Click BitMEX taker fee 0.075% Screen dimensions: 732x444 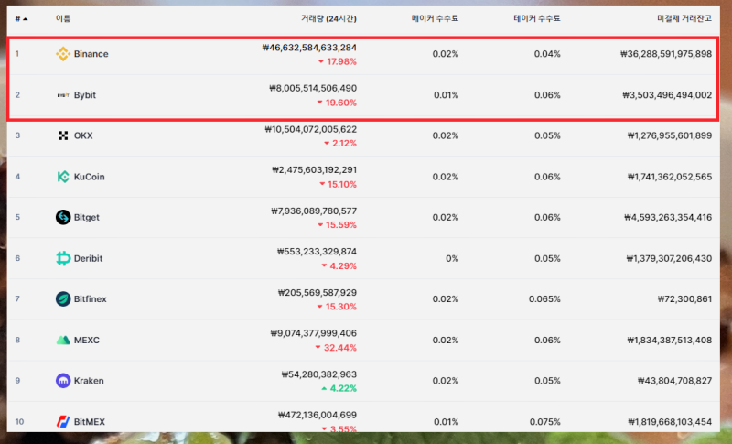pos(544,422)
